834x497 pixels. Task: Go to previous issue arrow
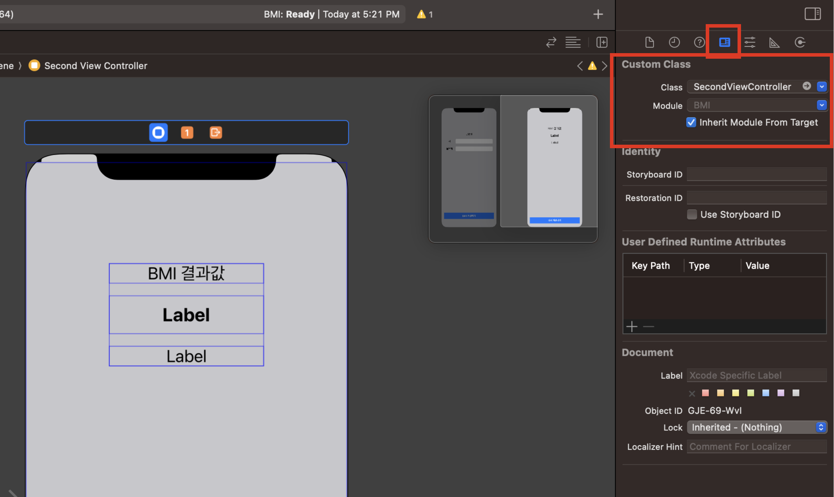[580, 66]
